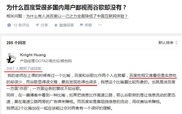This screenshot has width=182, height=114.
Task: Click the sort up-down arrows icon
Action: tap(177, 43)
